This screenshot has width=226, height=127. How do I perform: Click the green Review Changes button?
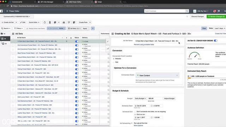pos(216,17)
